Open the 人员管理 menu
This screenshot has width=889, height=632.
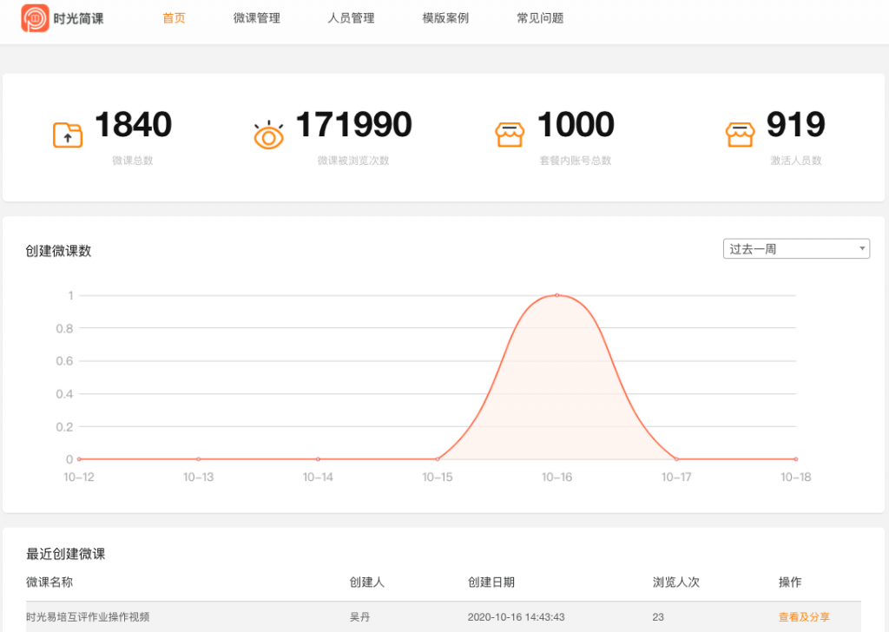coord(351,18)
